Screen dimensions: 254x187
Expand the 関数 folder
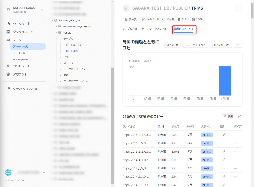(60, 75)
